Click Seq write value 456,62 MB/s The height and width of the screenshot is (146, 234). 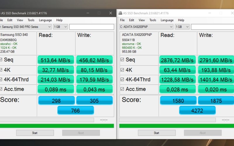94,60
